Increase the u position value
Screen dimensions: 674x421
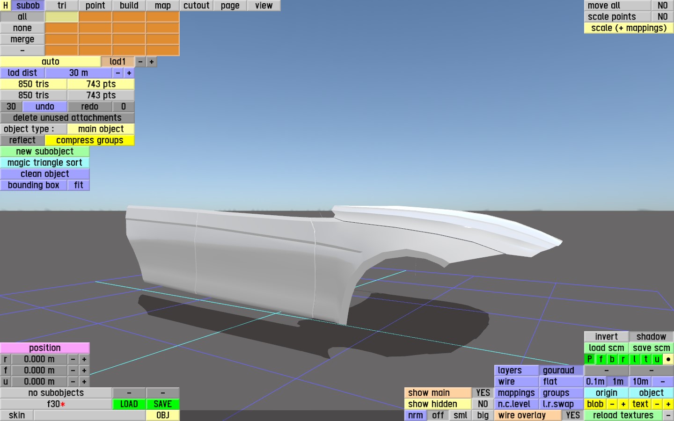click(x=84, y=382)
